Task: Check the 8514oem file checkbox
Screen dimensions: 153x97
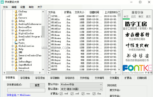Action: (49, 35)
